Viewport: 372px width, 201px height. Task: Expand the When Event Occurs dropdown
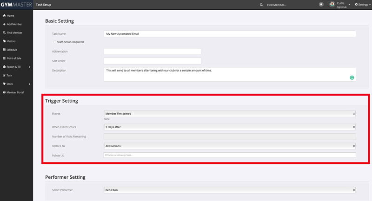point(230,127)
